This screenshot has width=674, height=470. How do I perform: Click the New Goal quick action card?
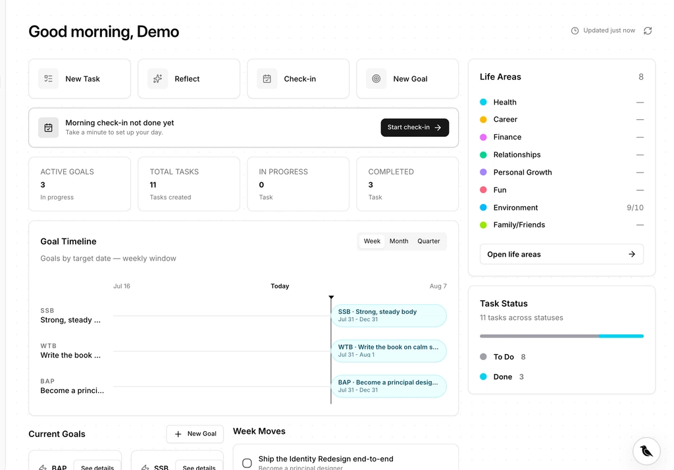pos(407,79)
